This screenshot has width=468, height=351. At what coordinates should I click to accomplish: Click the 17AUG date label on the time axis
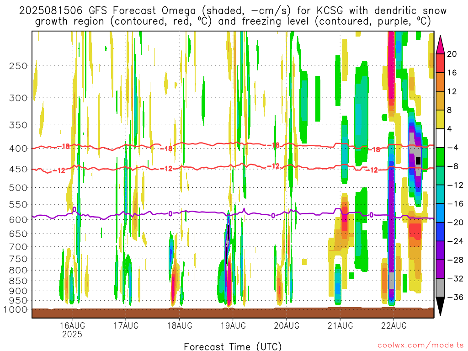coord(126,325)
